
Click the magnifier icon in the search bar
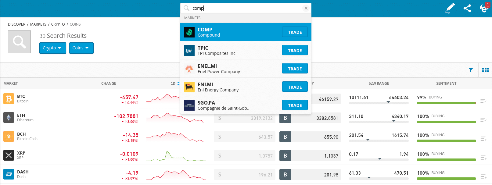coord(186,8)
